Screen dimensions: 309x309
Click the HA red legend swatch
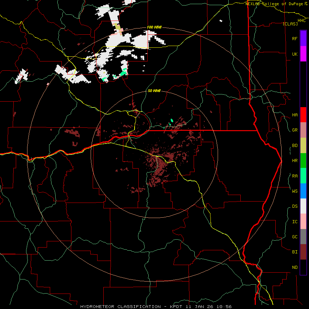point(303,115)
